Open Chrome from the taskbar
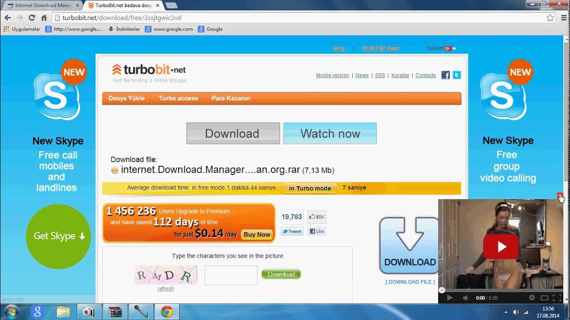570x320 pixels. pyautogui.click(x=167, y=312)
